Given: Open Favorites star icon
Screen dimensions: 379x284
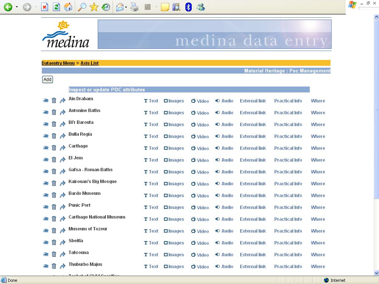Looking at the screenshot, I should click(x=94, y=7).
